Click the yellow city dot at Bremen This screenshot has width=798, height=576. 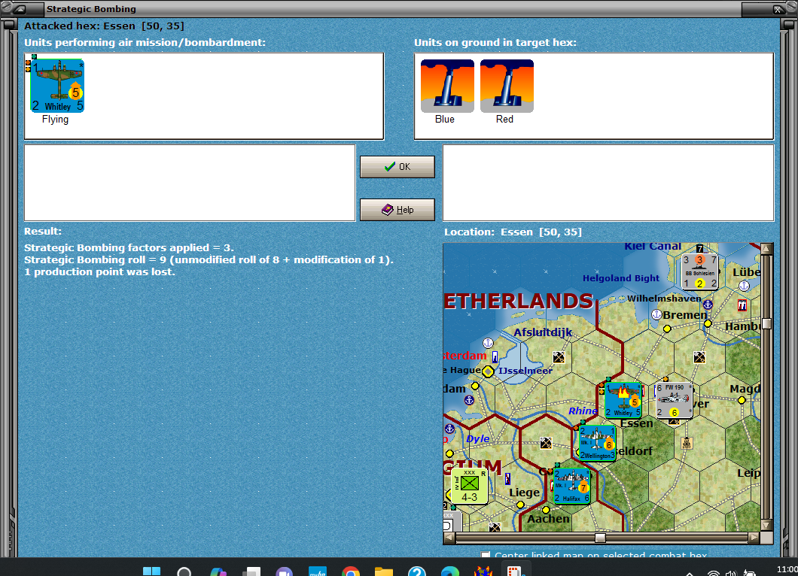point(667,329)
